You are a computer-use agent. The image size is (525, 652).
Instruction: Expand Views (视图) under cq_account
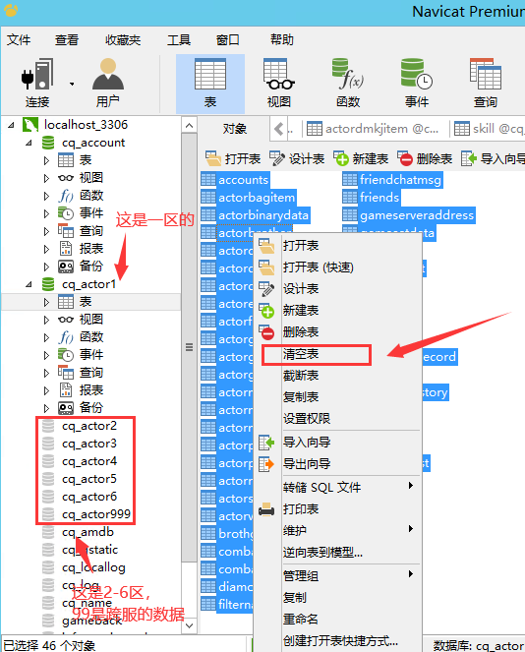tap(46, 178)
